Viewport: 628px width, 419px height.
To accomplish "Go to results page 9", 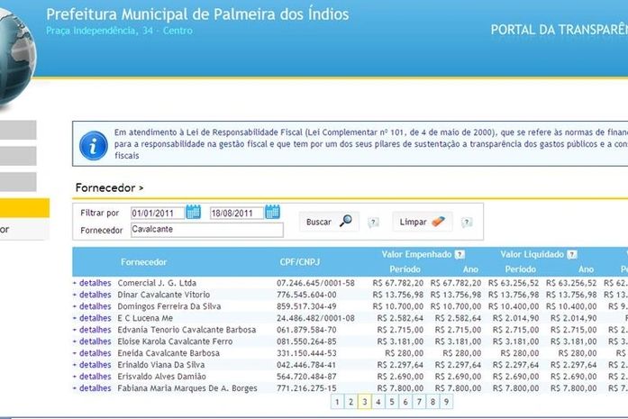I will point(446,402).
